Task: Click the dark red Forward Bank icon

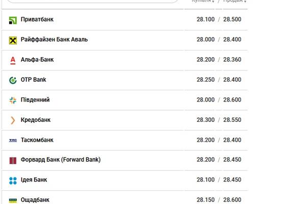Action: coord(13,161)
